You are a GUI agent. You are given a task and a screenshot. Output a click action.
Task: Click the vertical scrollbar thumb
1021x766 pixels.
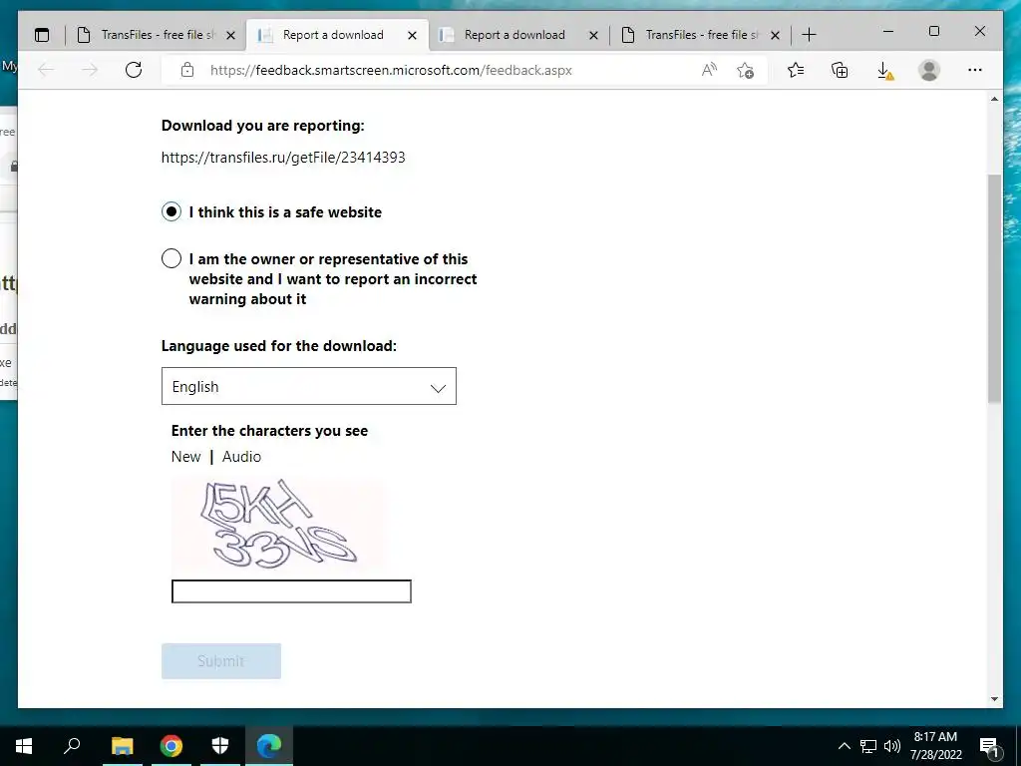pyautogui.click(x=994, y=288)
